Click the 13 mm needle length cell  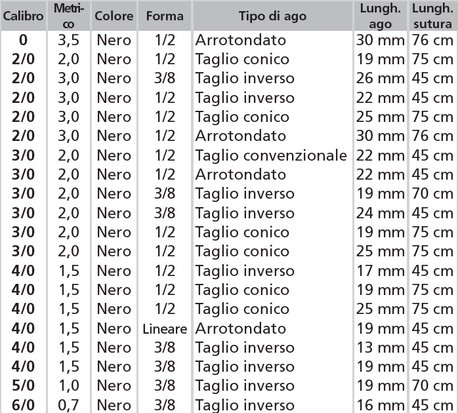[380, 347]
